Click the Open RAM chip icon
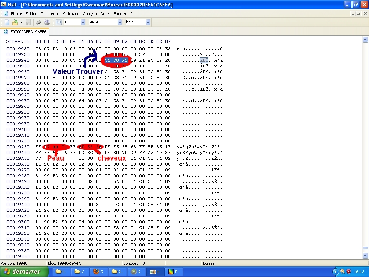This screenshot has width=369, height=277. [x=39, y=22]
